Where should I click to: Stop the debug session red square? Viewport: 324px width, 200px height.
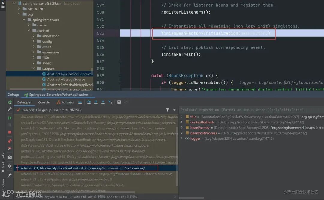click(10, 132)
